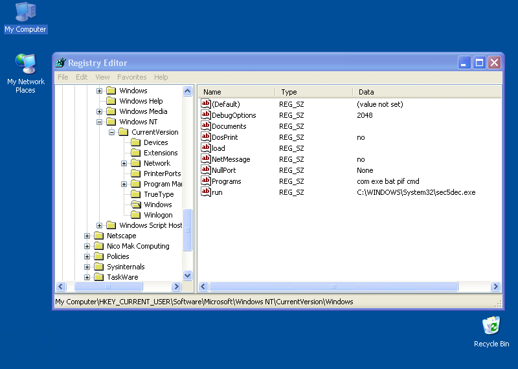The image size is (518, 369).
Task: Select the DebugOptions value name
Action: tap(234, 115)
